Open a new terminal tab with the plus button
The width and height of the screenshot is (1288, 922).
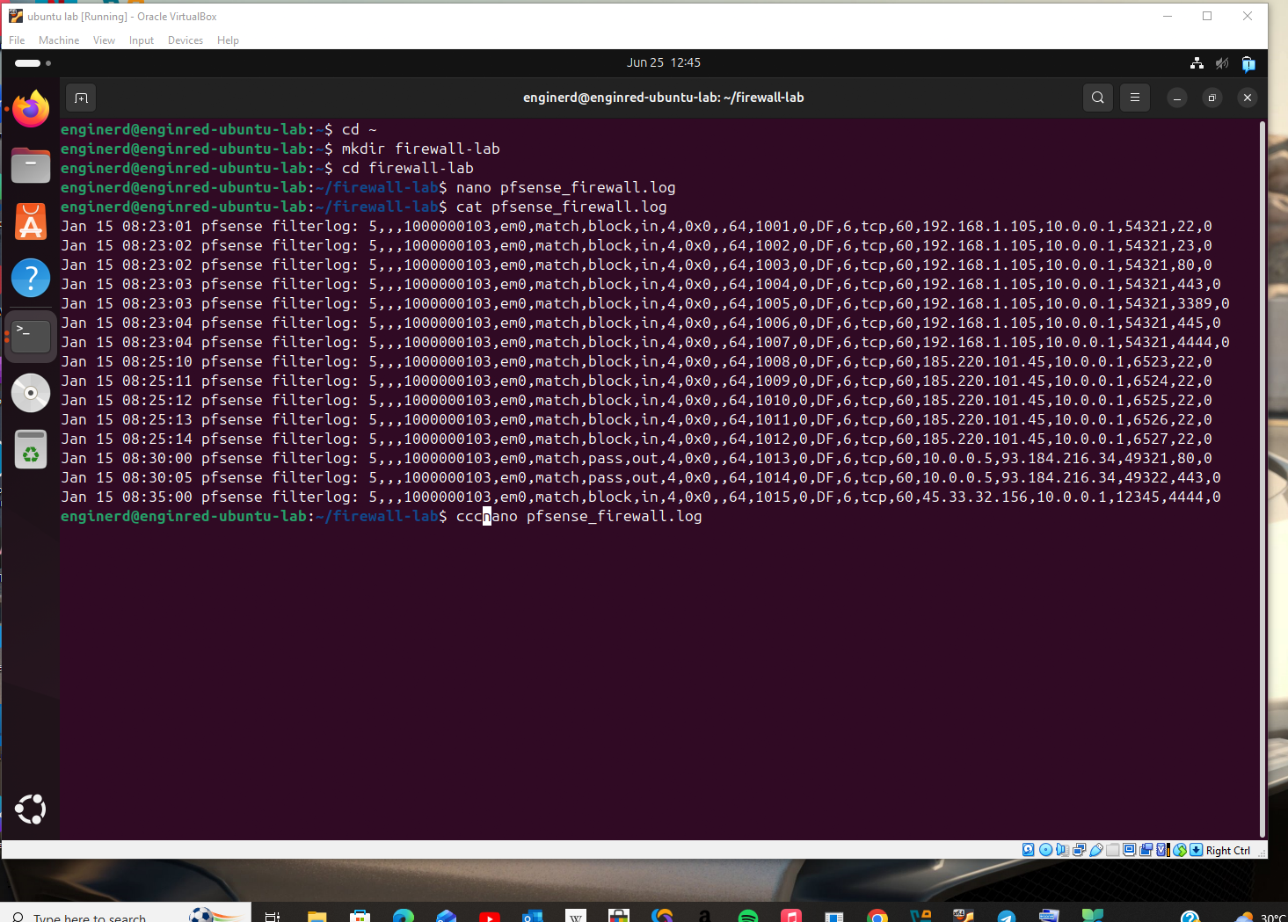pyautogui.click(x=81, y=98)
